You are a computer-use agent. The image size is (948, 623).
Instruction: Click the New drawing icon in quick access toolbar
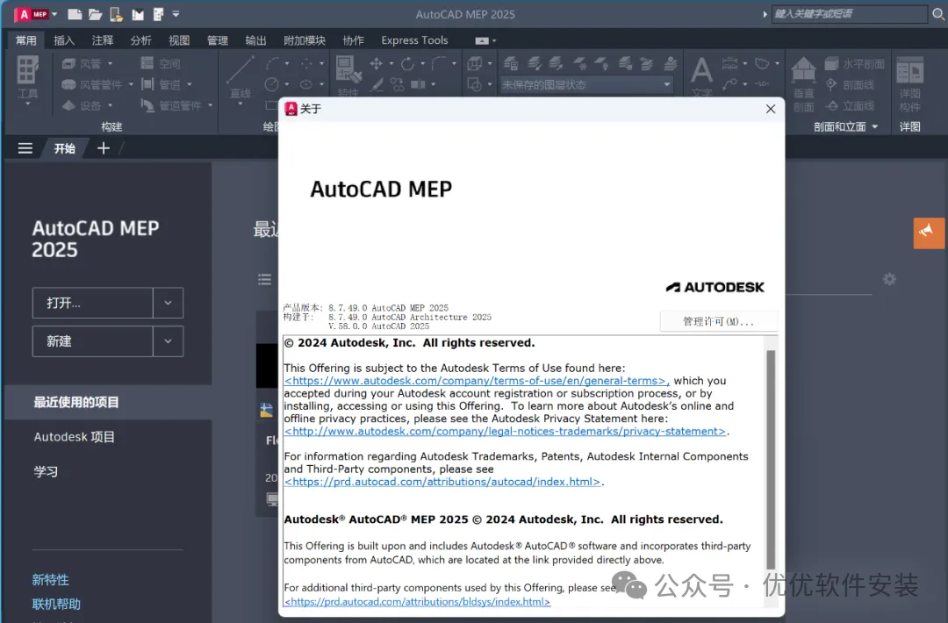click(75, 14)
